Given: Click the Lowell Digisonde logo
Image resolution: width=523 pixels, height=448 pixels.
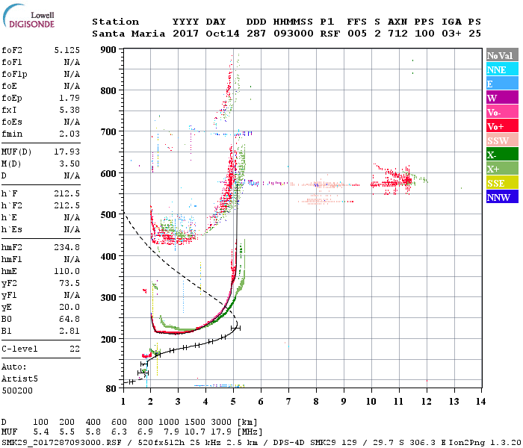Looking at the screenshot, I should [x=28, y=16].
